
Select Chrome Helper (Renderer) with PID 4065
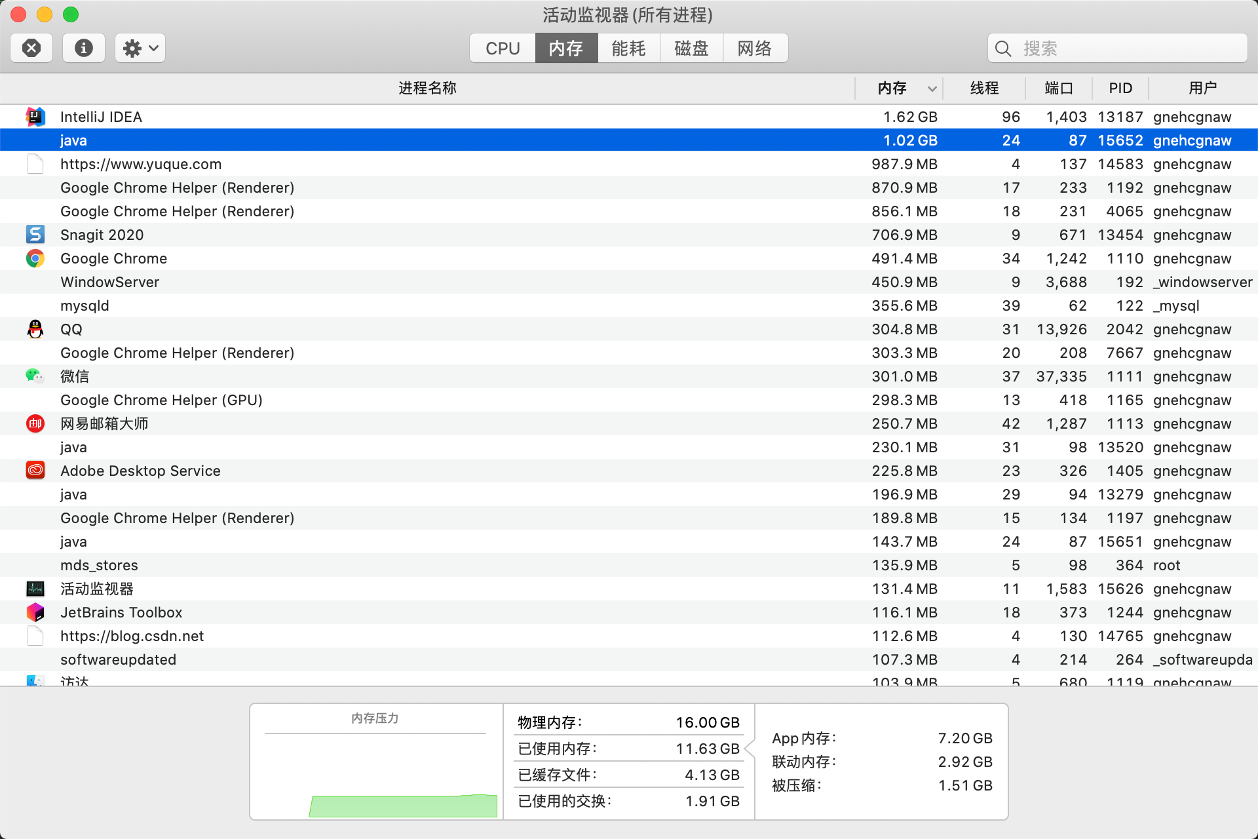(x=629, y=211)
